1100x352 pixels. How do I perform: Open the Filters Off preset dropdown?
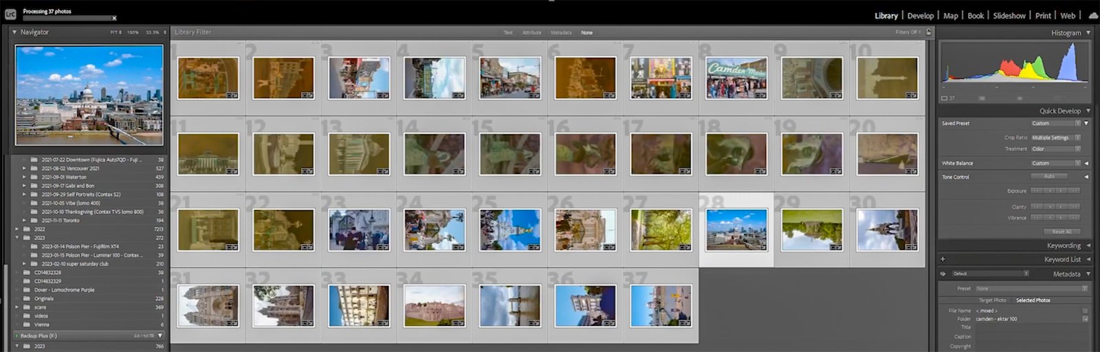pos(908,32)
